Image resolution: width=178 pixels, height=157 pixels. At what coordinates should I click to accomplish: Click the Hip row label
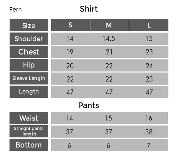(29, 65)
